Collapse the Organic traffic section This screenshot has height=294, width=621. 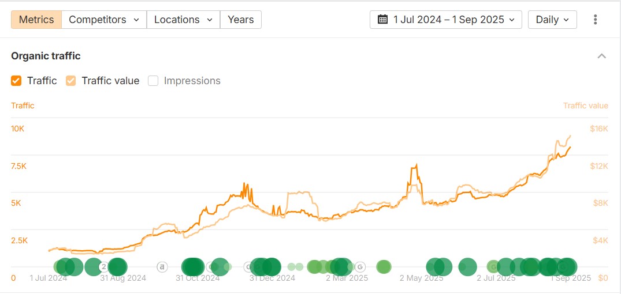[601, 56]
